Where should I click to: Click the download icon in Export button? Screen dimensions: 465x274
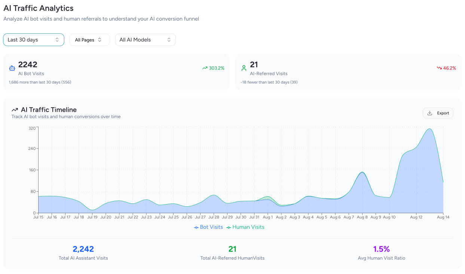tap(430, 113)
